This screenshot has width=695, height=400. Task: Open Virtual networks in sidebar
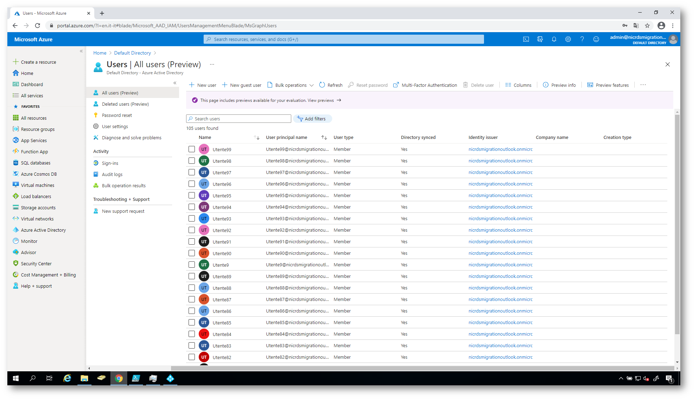click(x=37, y=219)
